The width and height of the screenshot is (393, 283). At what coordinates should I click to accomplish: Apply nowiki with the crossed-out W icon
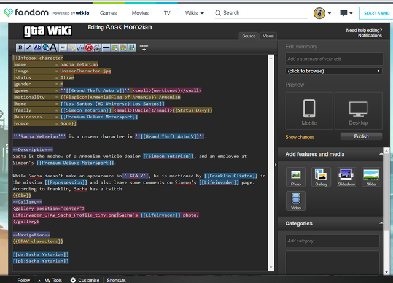tap(88, 48)
